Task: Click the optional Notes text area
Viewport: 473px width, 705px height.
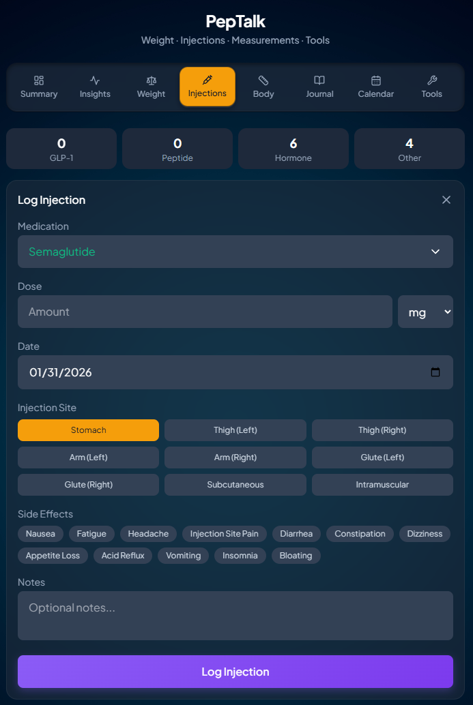Action: (x=235, y=615)
